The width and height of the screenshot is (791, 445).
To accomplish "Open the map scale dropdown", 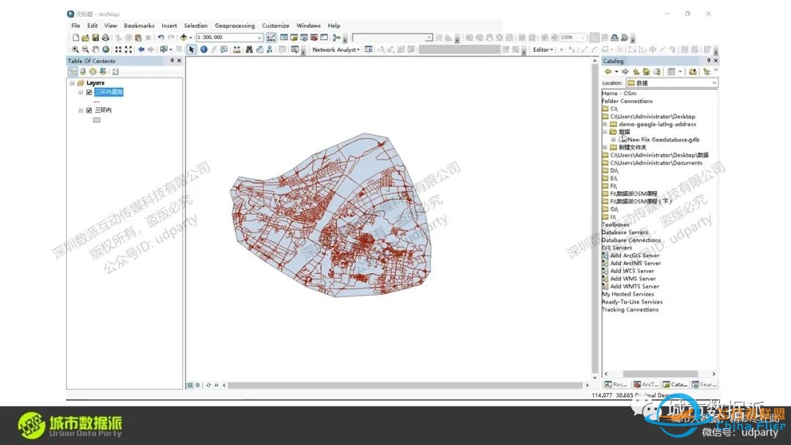I will click(259, 37).
